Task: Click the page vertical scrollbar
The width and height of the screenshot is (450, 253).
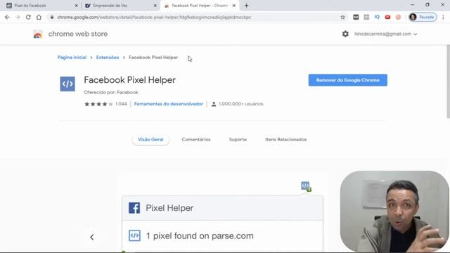Action: (x=448, y=82)
